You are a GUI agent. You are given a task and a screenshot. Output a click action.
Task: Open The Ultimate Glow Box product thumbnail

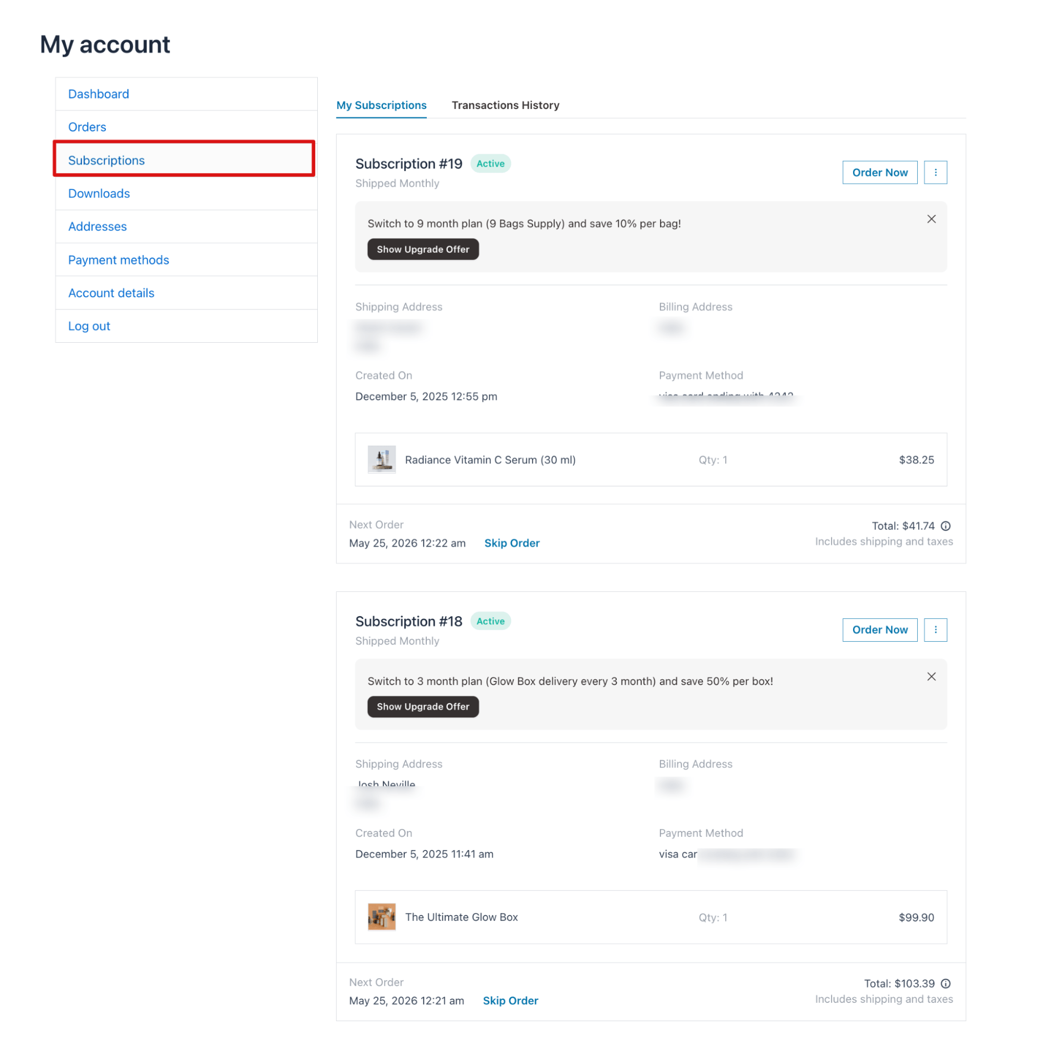[x=382, y=917]
